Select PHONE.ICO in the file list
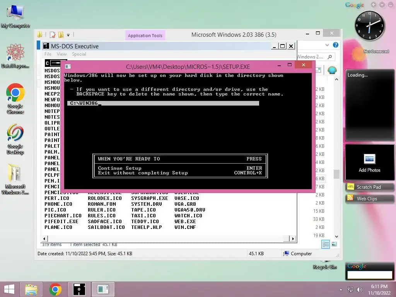The height and width of the screenshot is (297, 396). coord(58,204)
